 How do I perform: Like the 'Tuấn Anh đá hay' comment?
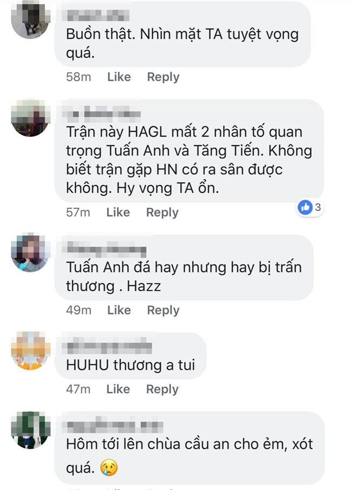(x=119, y=310)
